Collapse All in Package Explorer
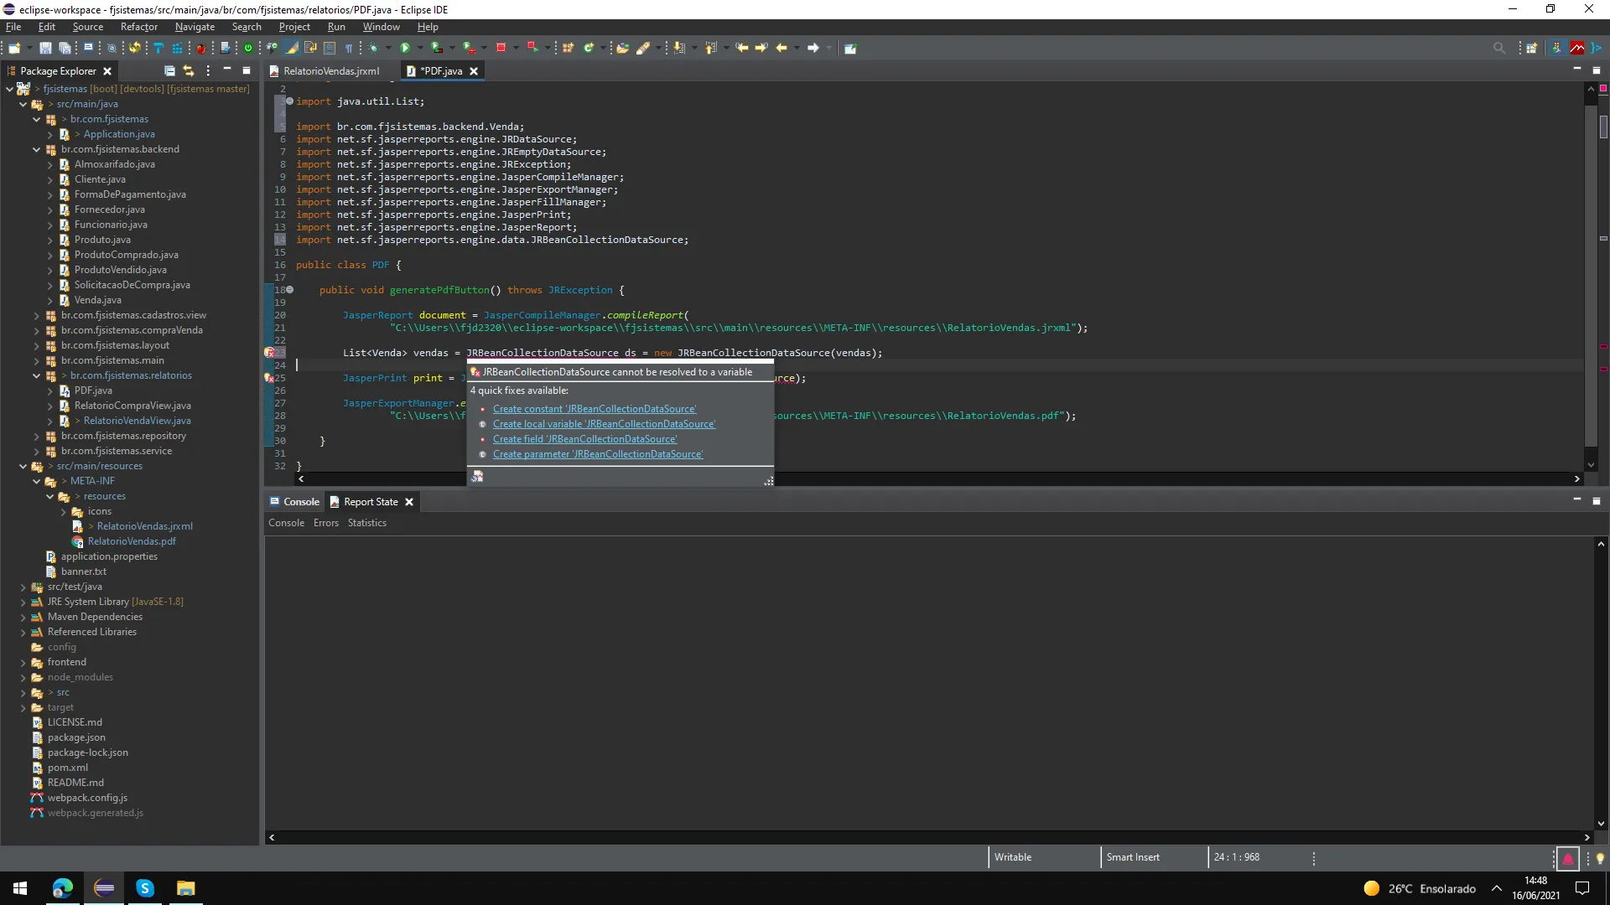 coord(169,71)
